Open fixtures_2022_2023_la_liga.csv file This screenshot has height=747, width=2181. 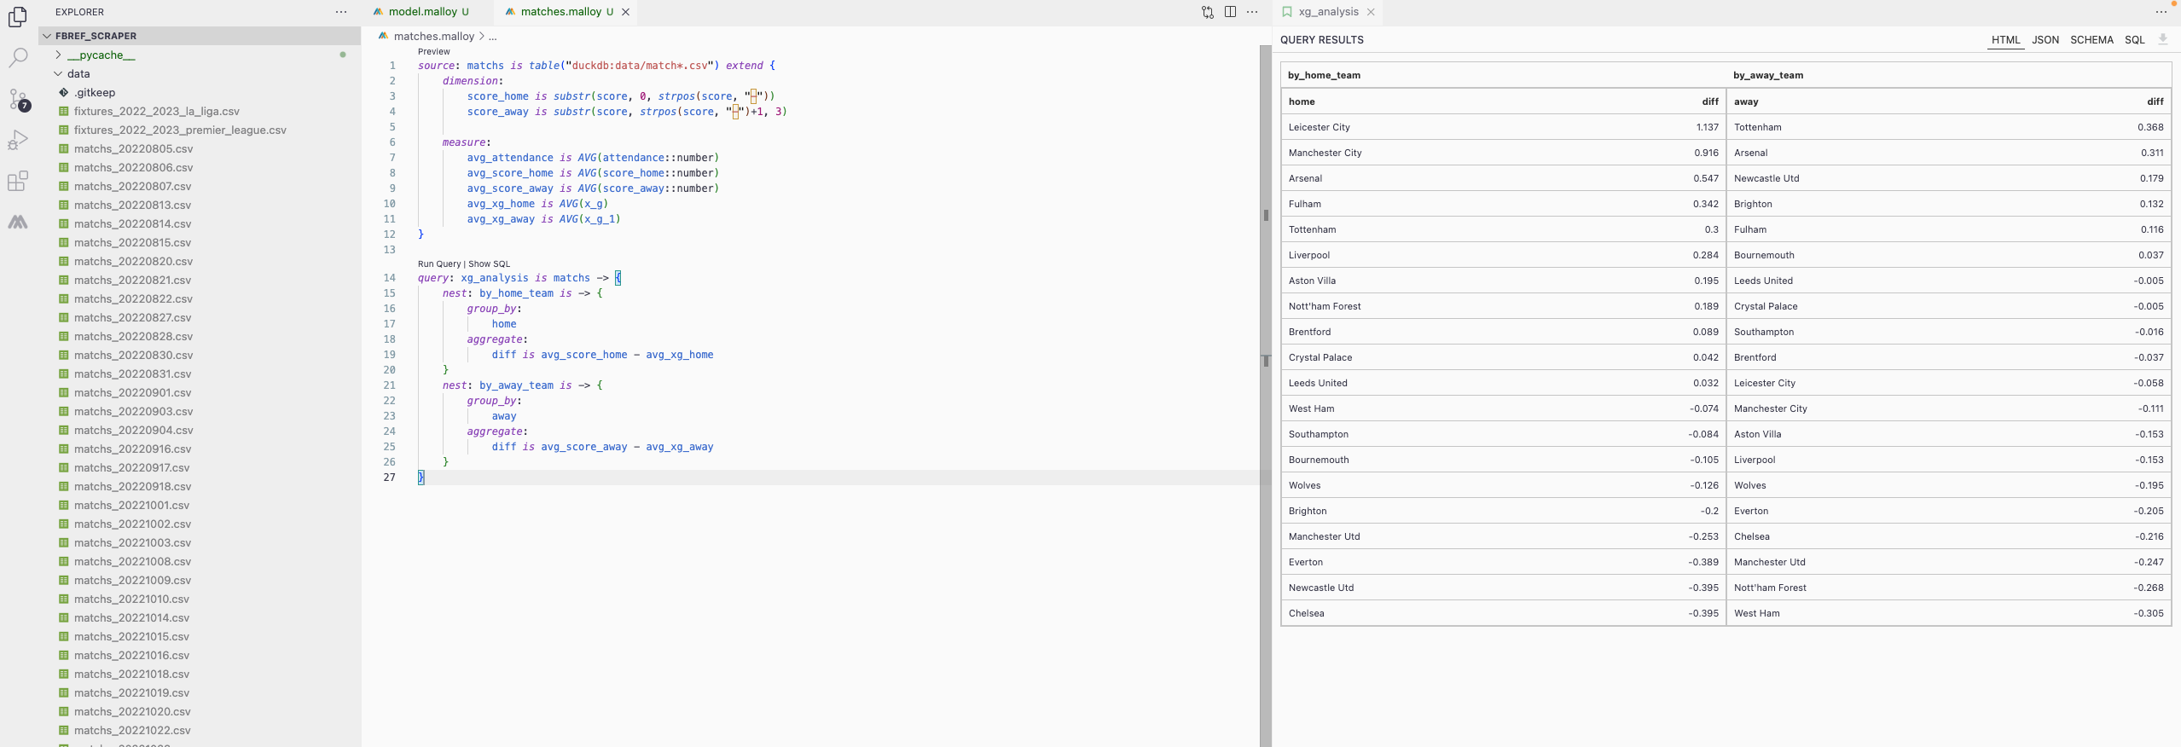156,111
